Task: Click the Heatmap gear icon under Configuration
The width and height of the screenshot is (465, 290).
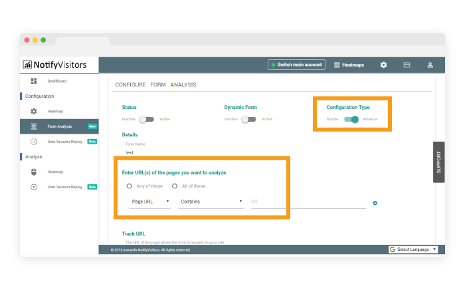Action: [34, 111]
